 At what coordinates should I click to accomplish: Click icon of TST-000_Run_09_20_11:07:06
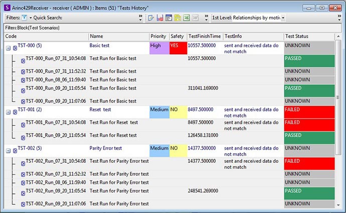coord(23,101)
